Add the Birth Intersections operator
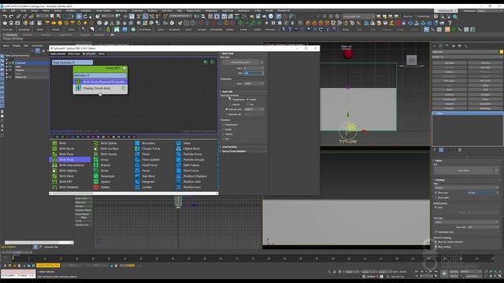Image resolution: width=504 pixels, height=283 pixels. point(72,165)
